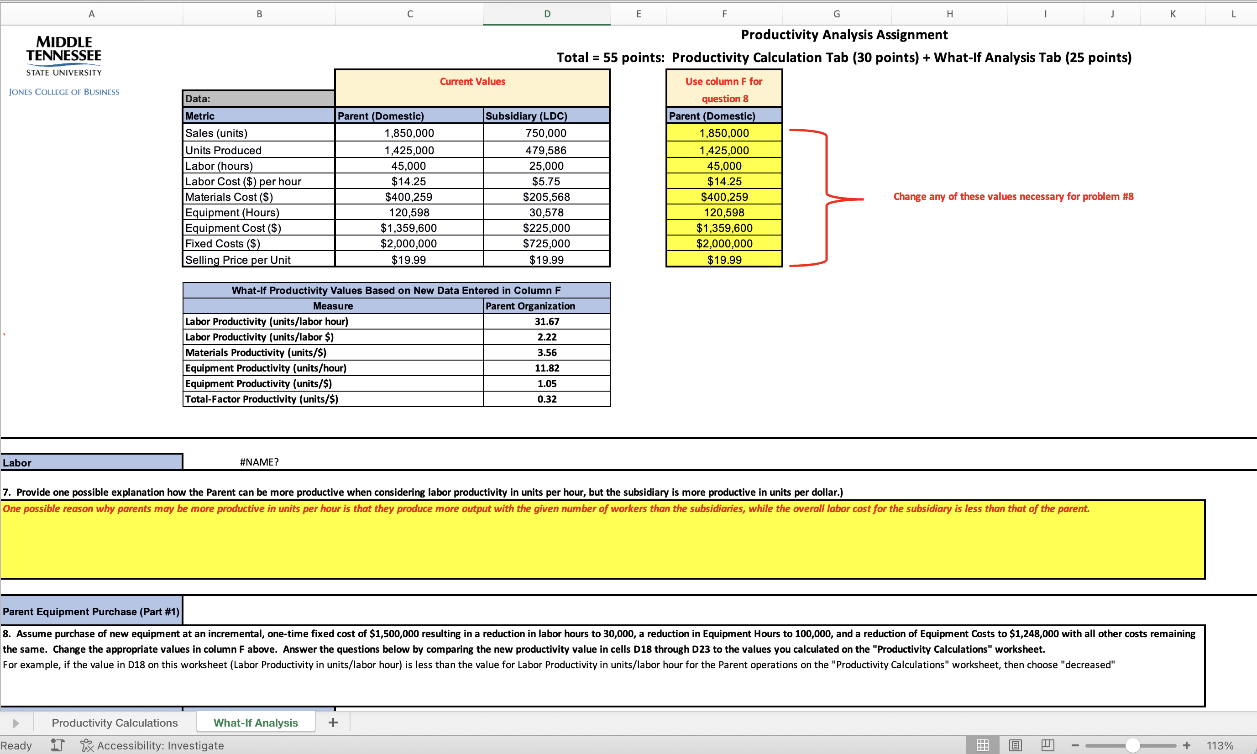Image resolution: width=1257 pixels, height=754 pixels.
Task: Click the 113% zoom level button
Action: pos(1220,745)
